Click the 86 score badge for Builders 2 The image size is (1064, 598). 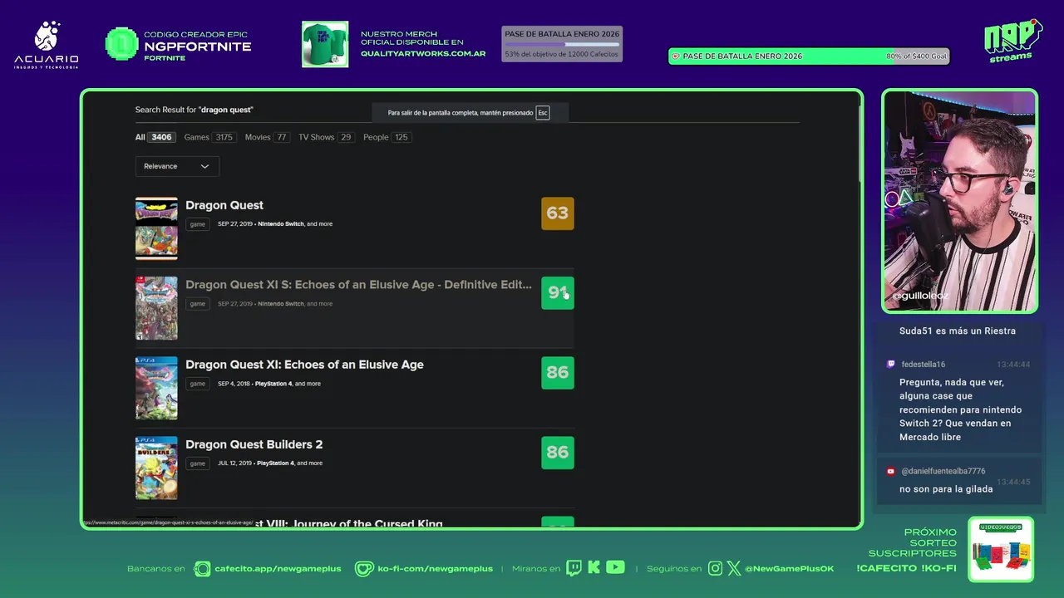coord(558,453)
